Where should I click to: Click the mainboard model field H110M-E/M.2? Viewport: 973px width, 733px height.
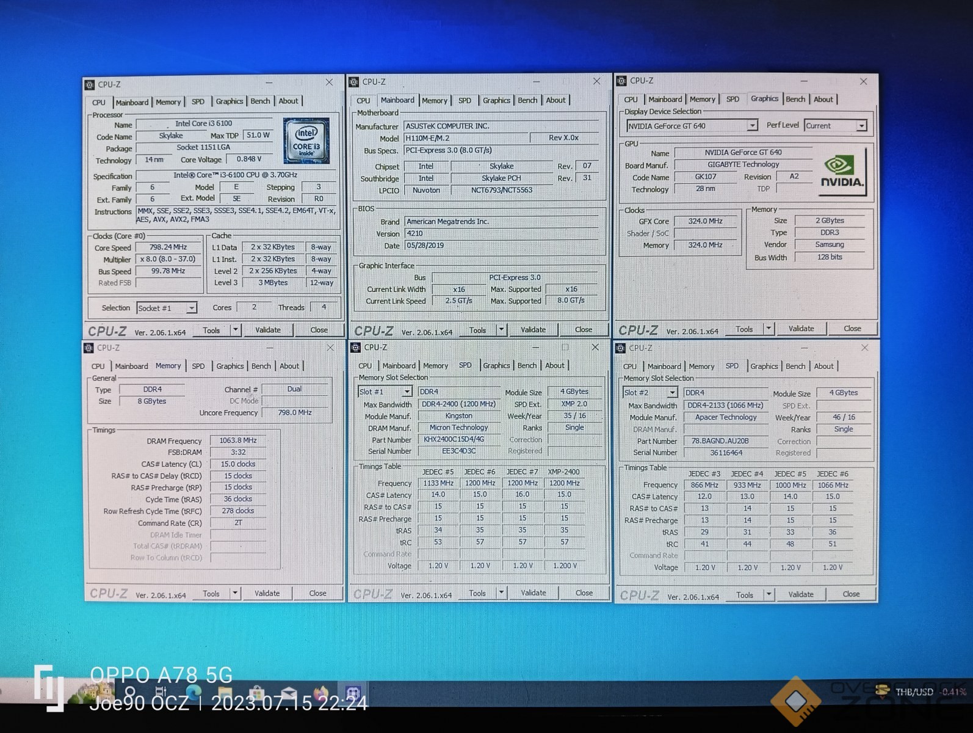click(x=466, y=138)
